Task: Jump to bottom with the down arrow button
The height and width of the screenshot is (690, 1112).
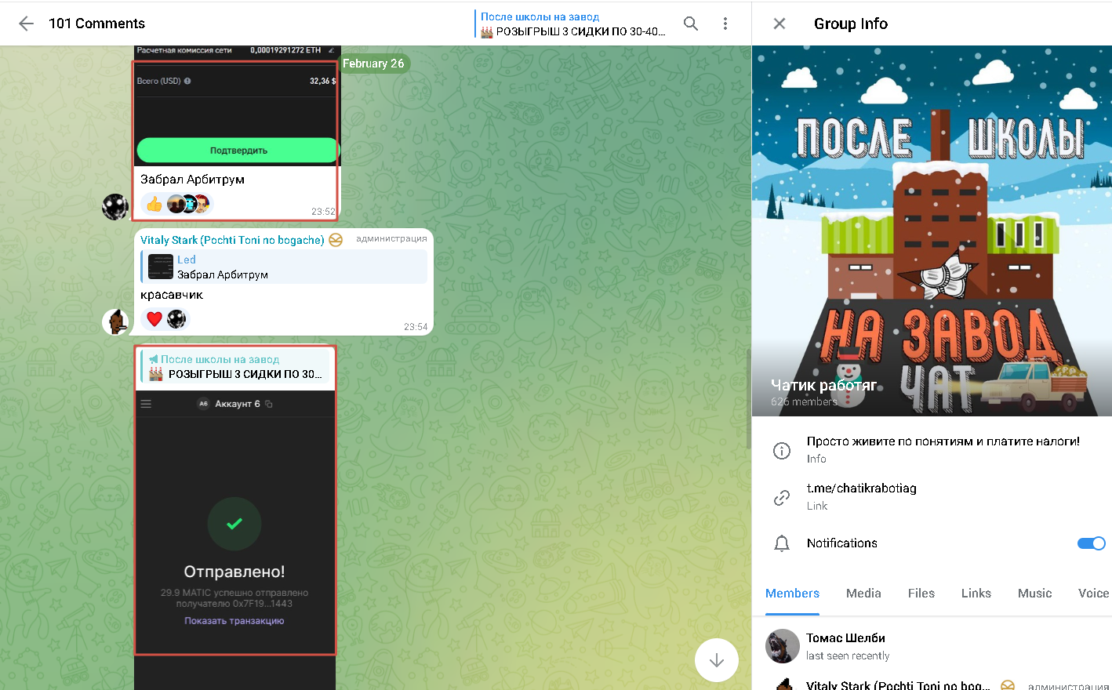Action: click(716, 660)
